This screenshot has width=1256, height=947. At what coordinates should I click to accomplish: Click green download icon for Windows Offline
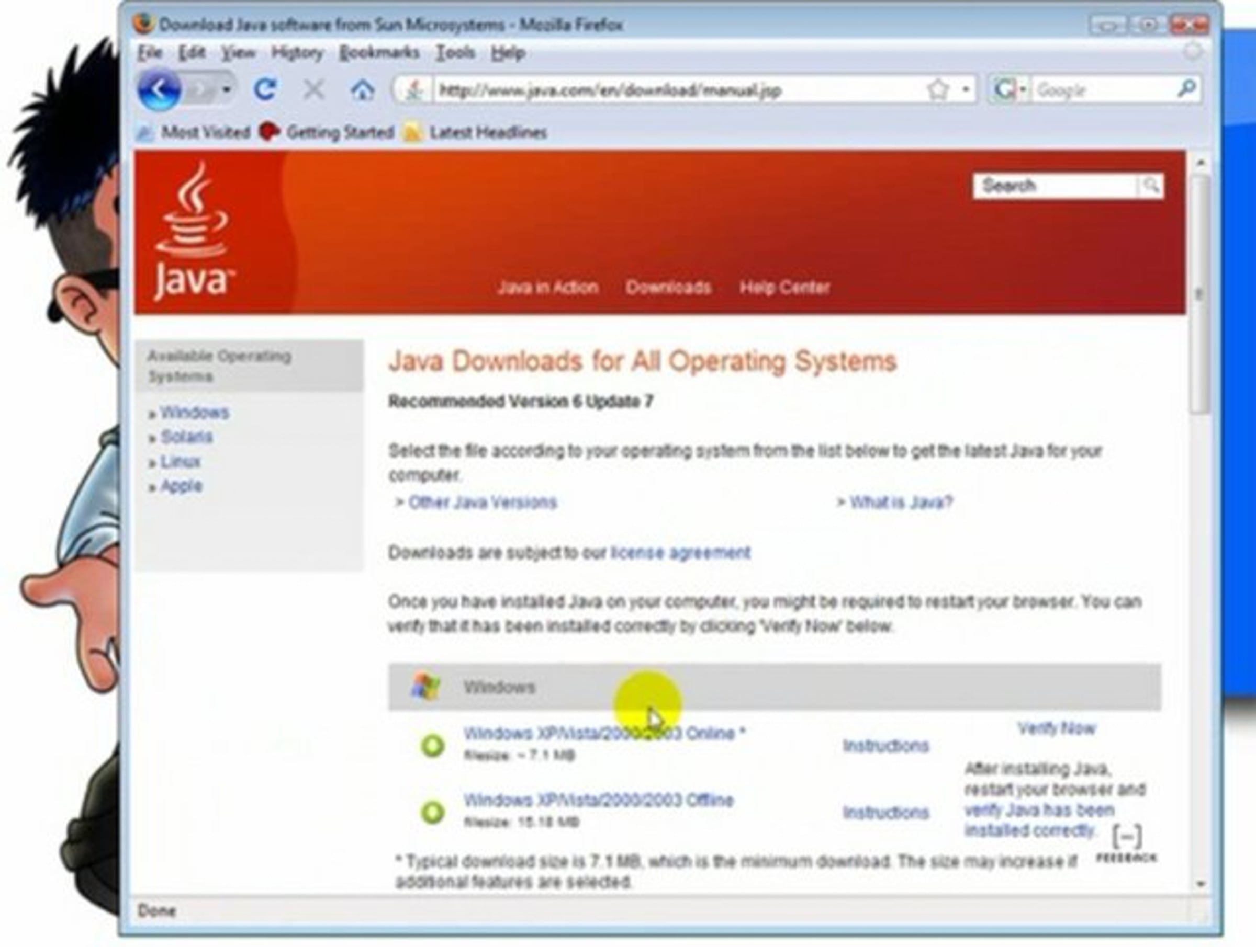pyautogui.click(x=433, y=812)
